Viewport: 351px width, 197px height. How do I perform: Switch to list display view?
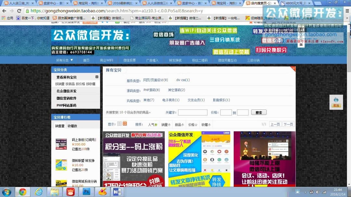click(120, 124)
